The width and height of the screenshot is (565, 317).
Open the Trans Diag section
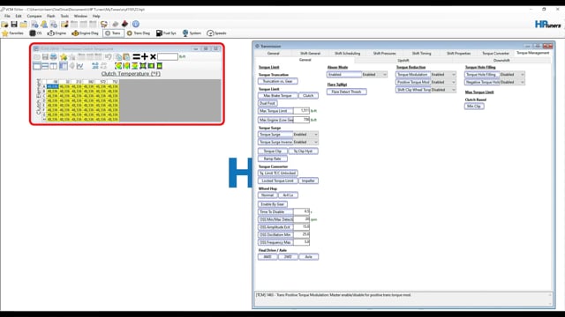139,33
